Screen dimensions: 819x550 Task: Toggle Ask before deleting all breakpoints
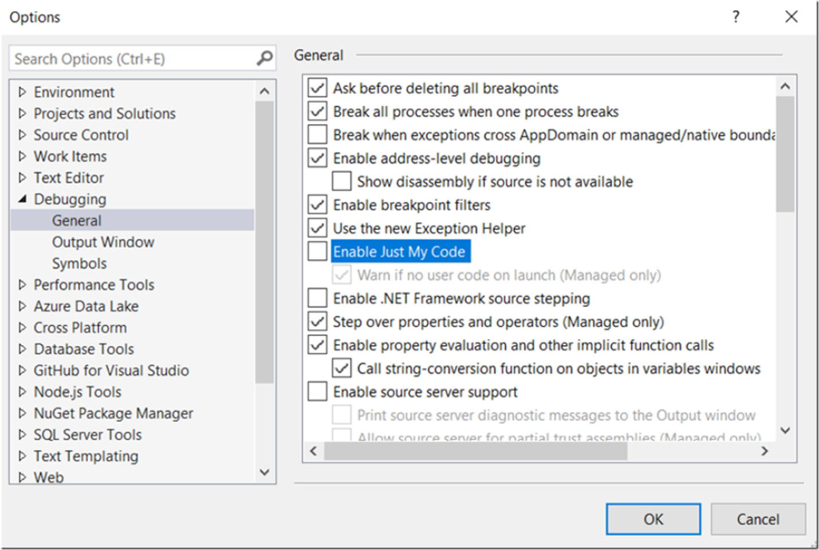[317, 88]
